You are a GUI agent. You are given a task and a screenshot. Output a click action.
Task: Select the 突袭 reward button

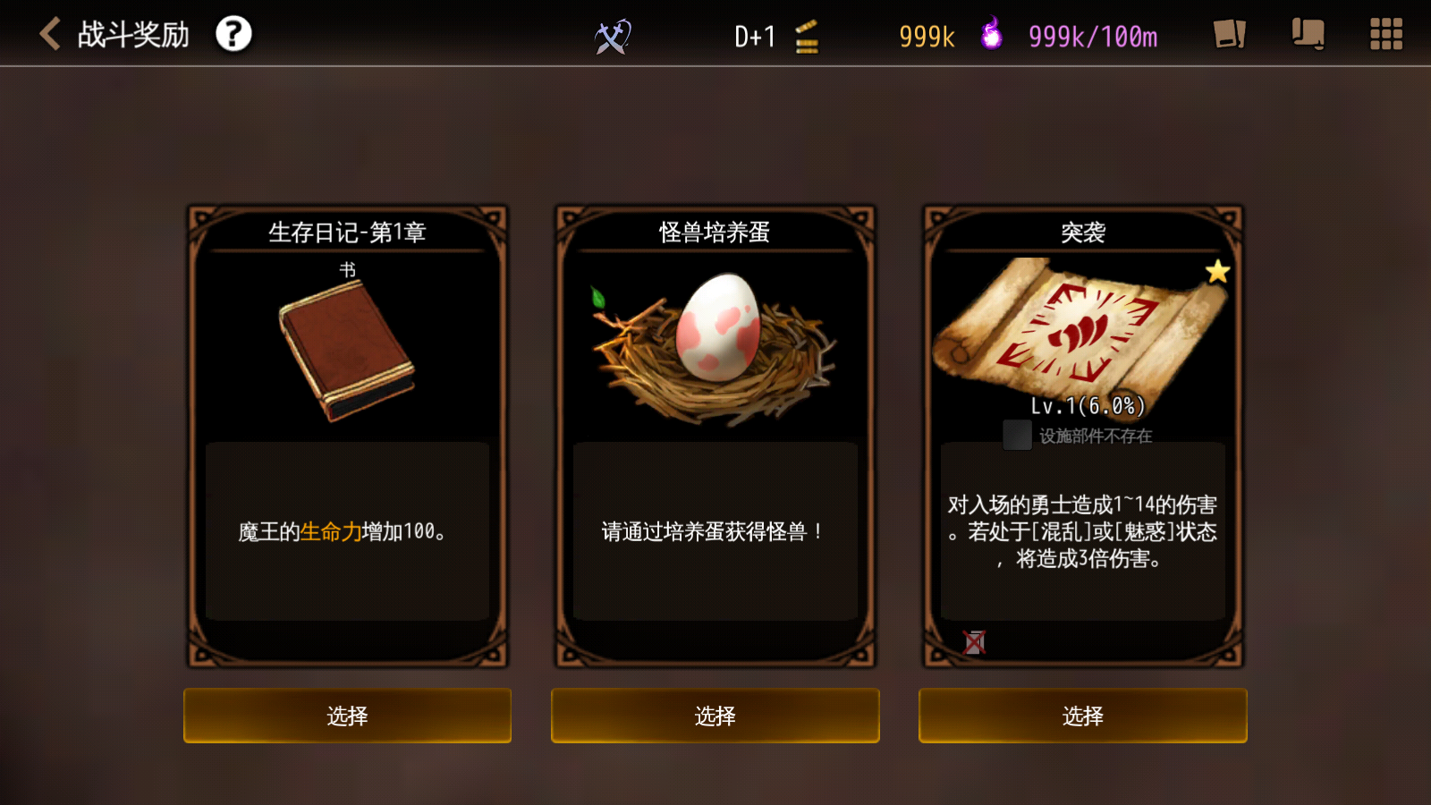tap(1083, 716)
